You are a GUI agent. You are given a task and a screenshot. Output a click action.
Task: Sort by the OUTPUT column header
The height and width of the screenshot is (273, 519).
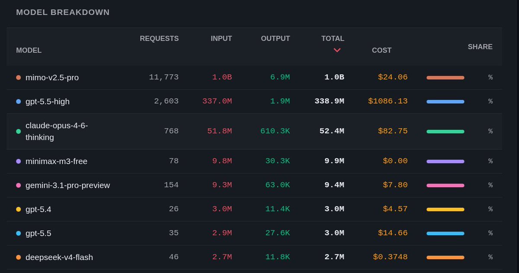point(276,39)
